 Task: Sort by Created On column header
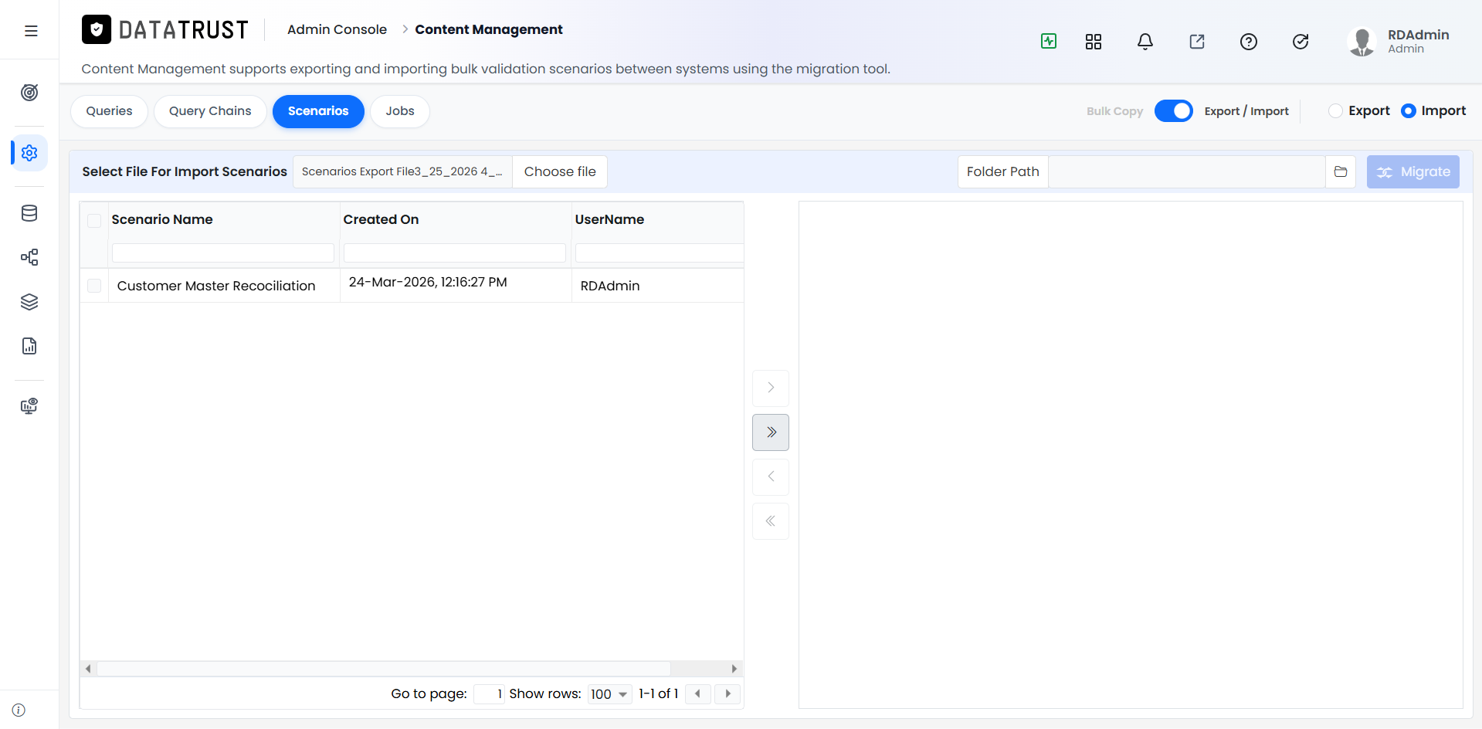[381, 219]
